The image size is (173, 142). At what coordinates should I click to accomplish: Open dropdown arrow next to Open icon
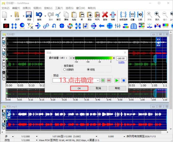[23, 16]
